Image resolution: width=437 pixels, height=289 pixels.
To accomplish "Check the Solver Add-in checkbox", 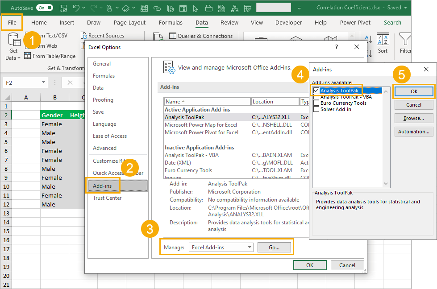I will point(316,109).
